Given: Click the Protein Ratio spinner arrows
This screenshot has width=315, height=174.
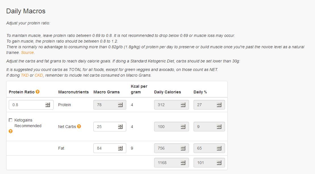Looking at the screenshot, I should (48, 105).
